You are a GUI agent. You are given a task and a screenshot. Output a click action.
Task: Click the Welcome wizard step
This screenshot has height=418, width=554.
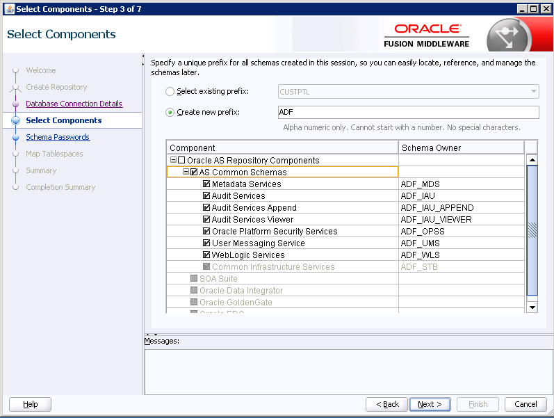tap(40, 70)
